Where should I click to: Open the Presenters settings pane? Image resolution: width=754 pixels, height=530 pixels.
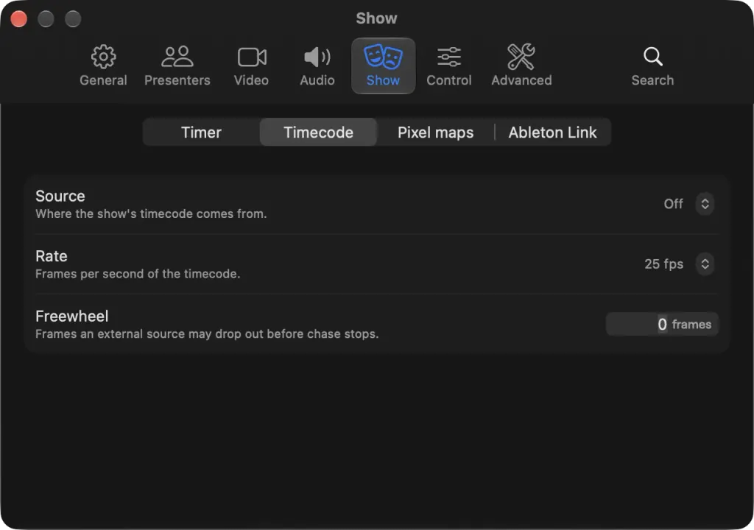click(x=177, y=66)
